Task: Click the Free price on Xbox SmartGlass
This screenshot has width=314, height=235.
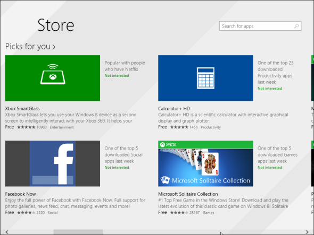Action: [x=10, y=127]
